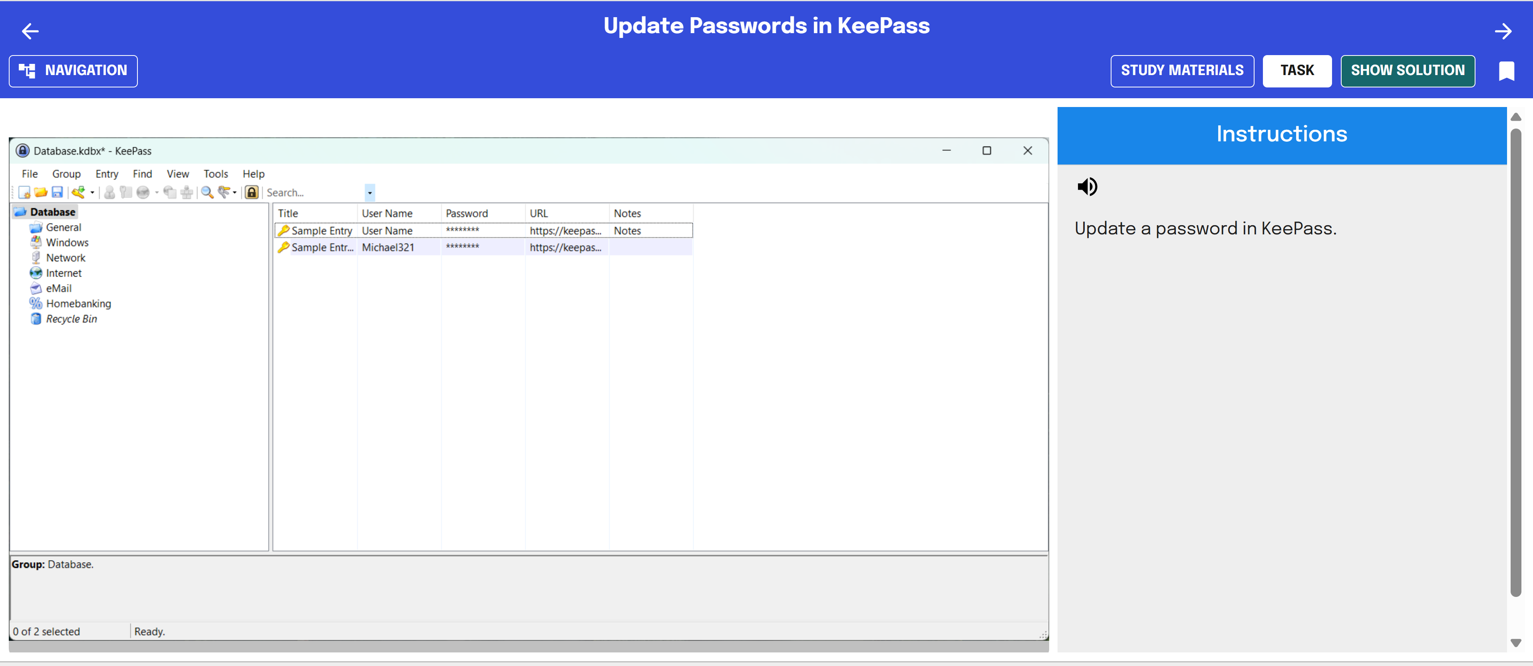Click the 'Update a password in KeePass.' instruction text

pyautogui.click(x=1206, y=228)
